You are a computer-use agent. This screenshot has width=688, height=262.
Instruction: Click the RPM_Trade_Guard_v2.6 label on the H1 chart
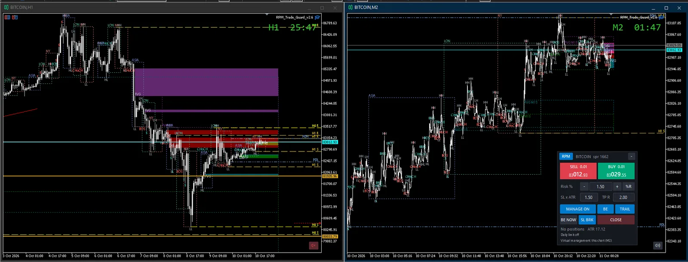(x=295, y=17)
